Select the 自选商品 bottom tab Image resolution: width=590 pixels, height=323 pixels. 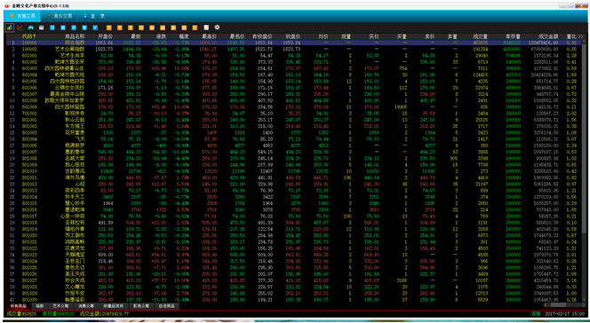pyautogui.click(x=167, y=306)
